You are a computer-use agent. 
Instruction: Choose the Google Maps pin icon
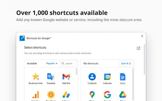92,95
